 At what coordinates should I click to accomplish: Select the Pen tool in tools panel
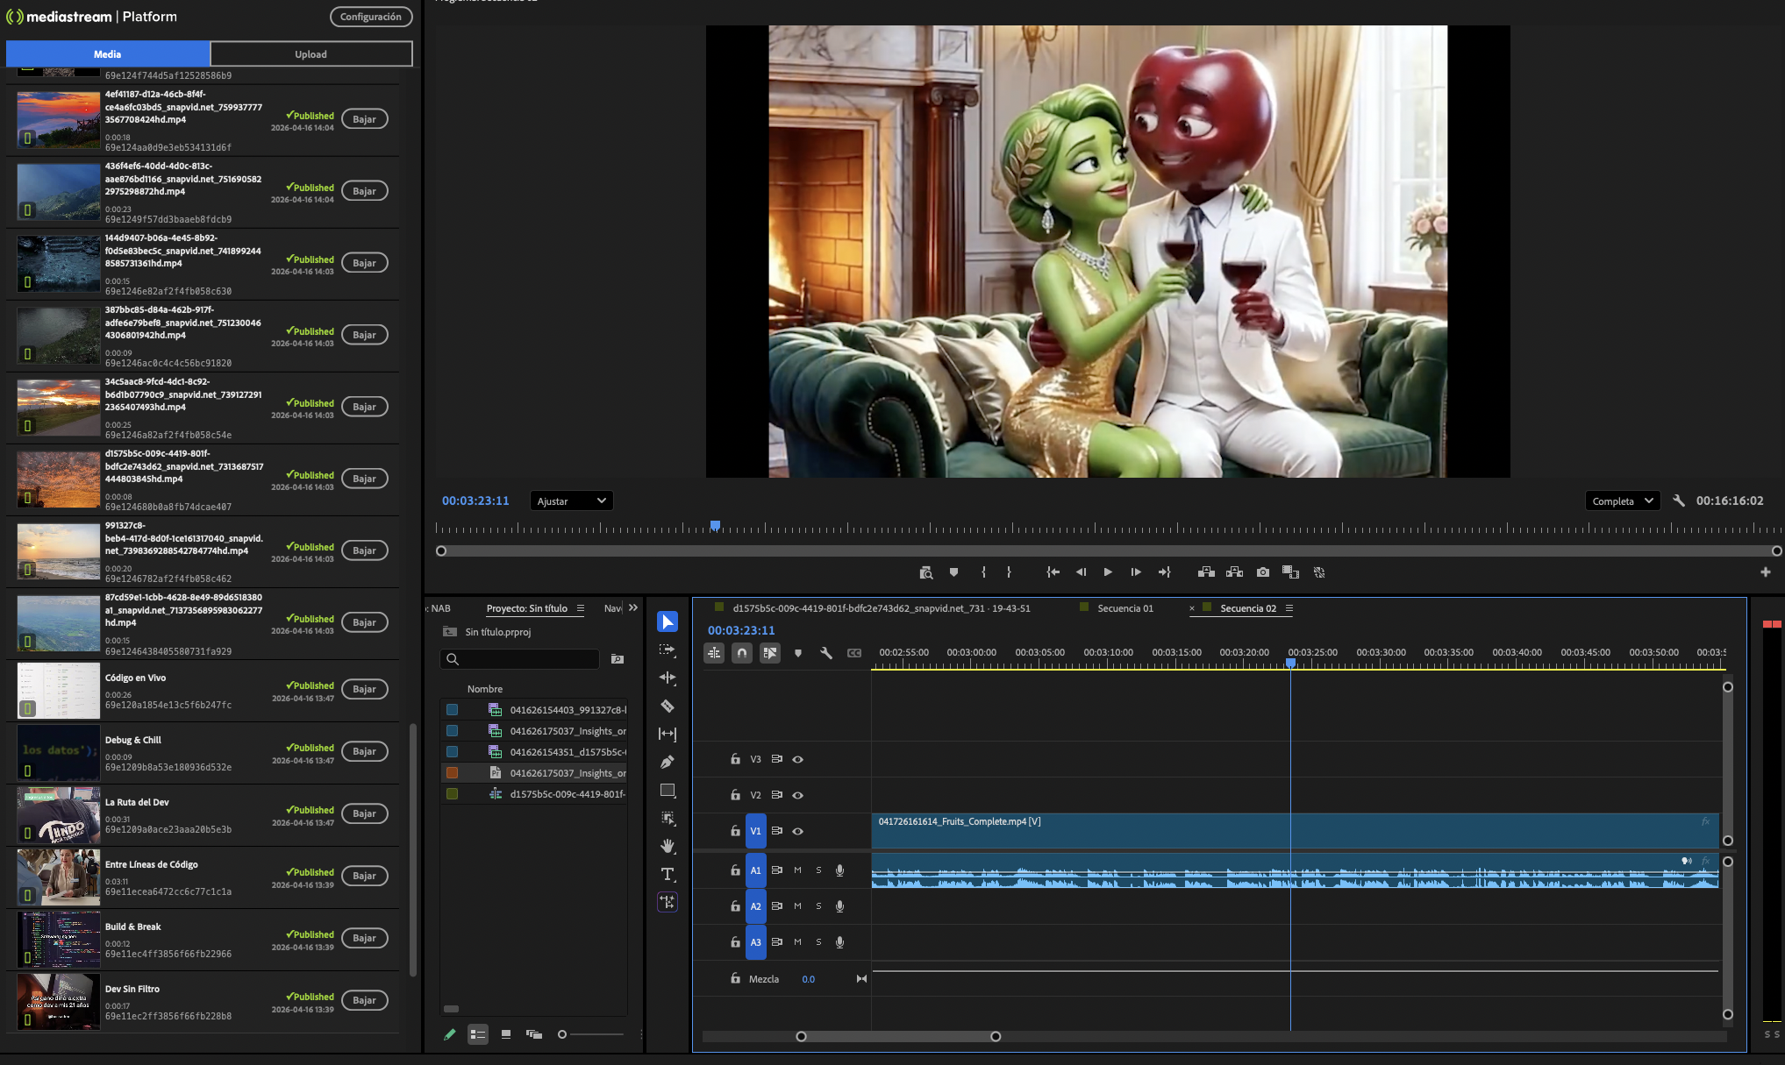pyautogui.click(x=668, y=762)
